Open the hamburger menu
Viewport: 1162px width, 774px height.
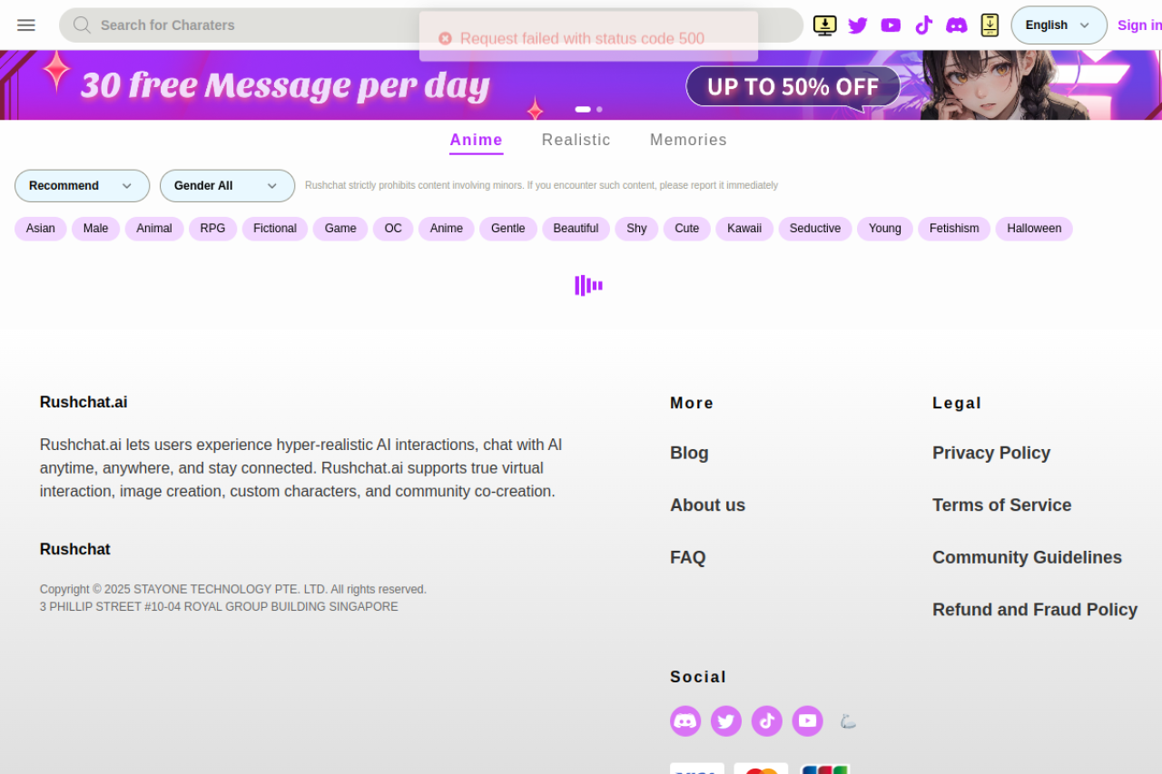26,25
